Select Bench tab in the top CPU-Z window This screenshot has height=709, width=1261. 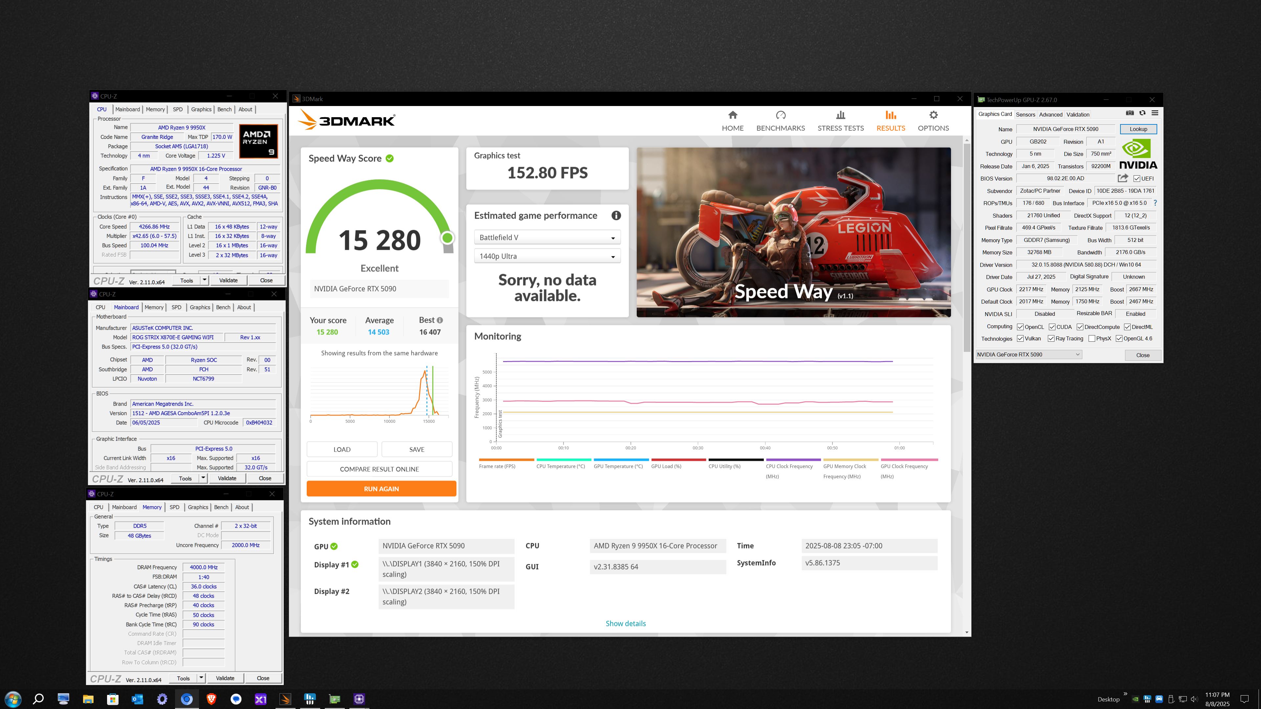(x=224, y=109)
